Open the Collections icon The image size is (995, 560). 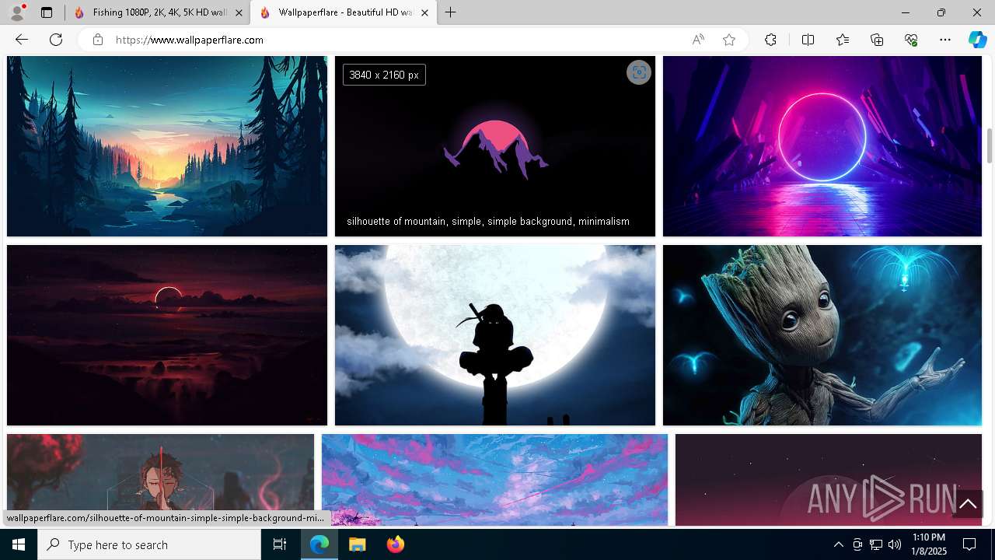pos(877,40)
